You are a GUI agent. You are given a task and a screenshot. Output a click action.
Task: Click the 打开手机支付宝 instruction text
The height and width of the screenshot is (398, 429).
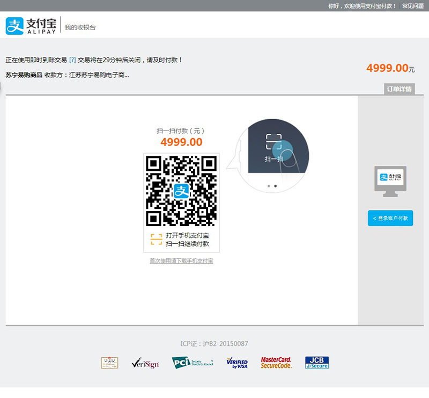[x=187, y=235]
